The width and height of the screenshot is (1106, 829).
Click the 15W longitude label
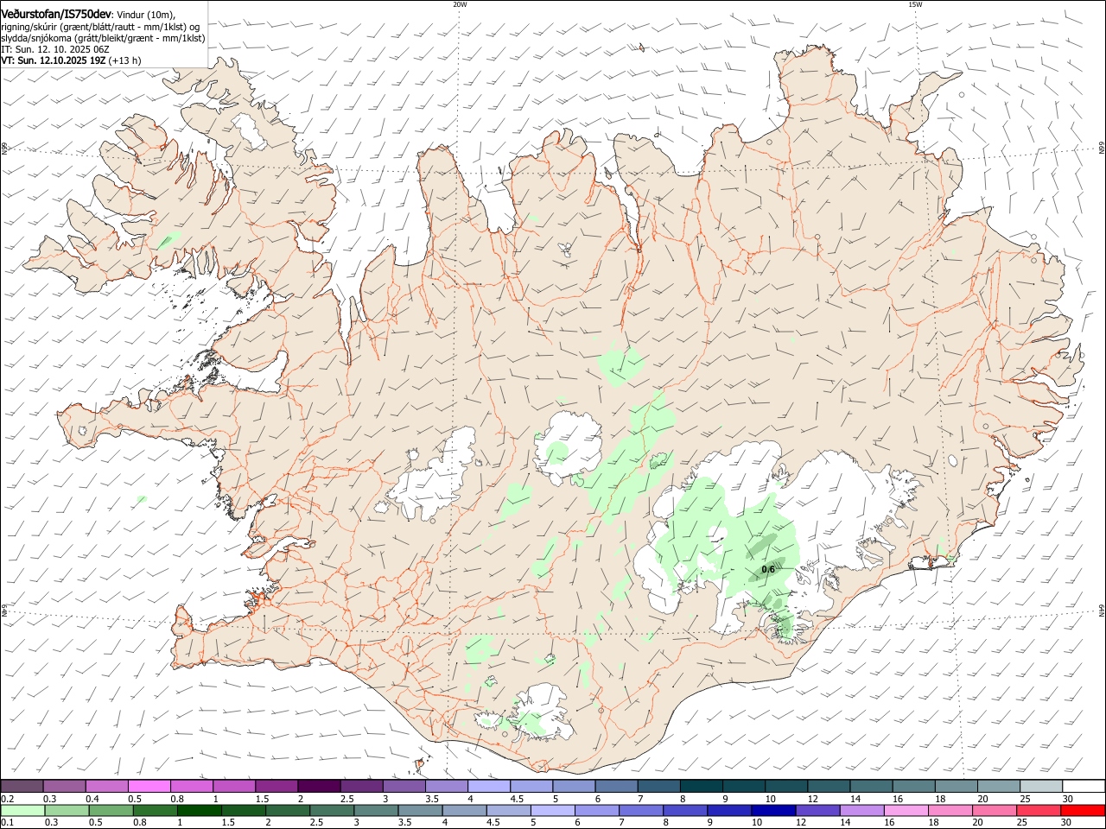915,4
